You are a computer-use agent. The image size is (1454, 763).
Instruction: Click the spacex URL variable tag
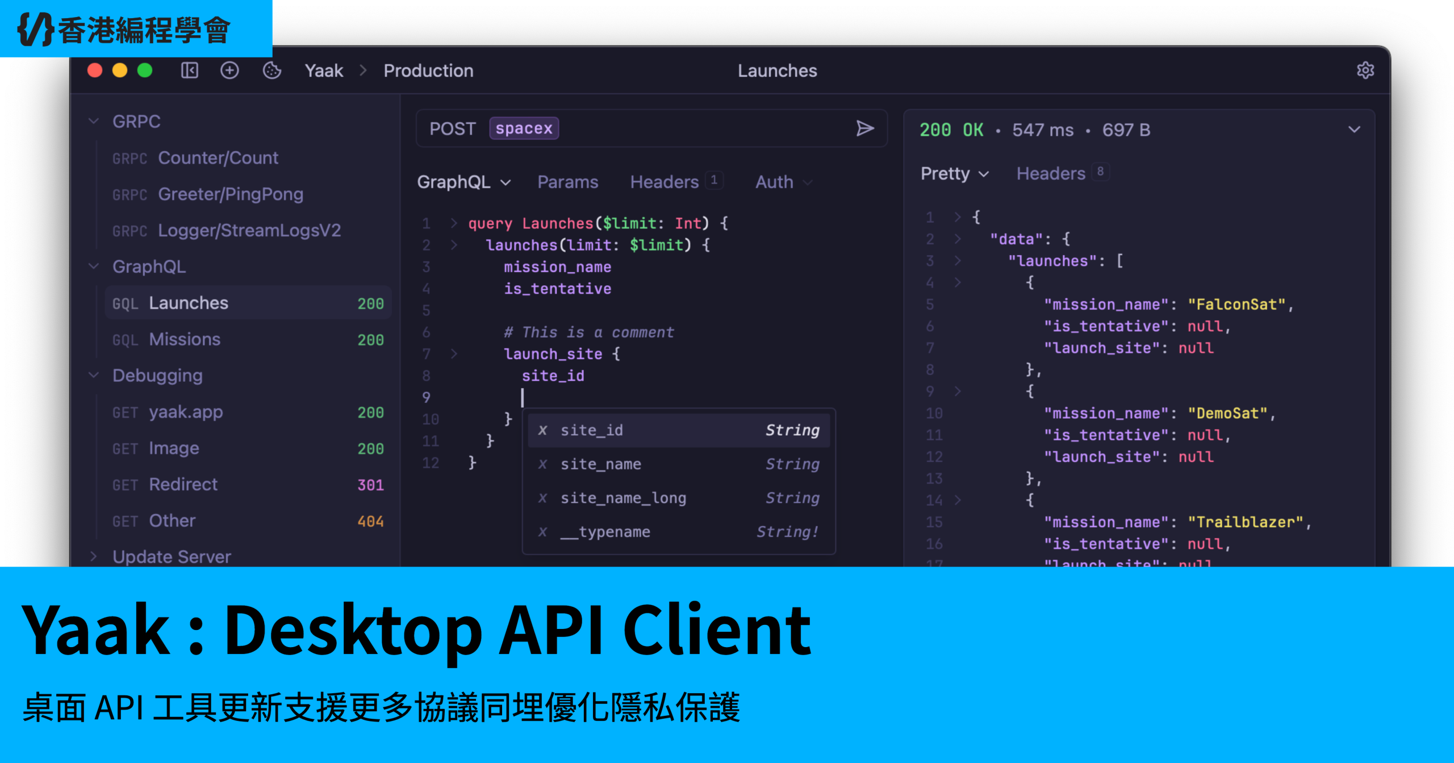524,128
